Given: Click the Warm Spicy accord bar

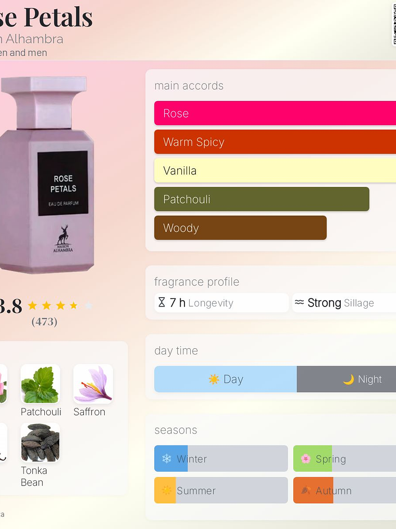Looking at the screenshot, I should 275,142.
